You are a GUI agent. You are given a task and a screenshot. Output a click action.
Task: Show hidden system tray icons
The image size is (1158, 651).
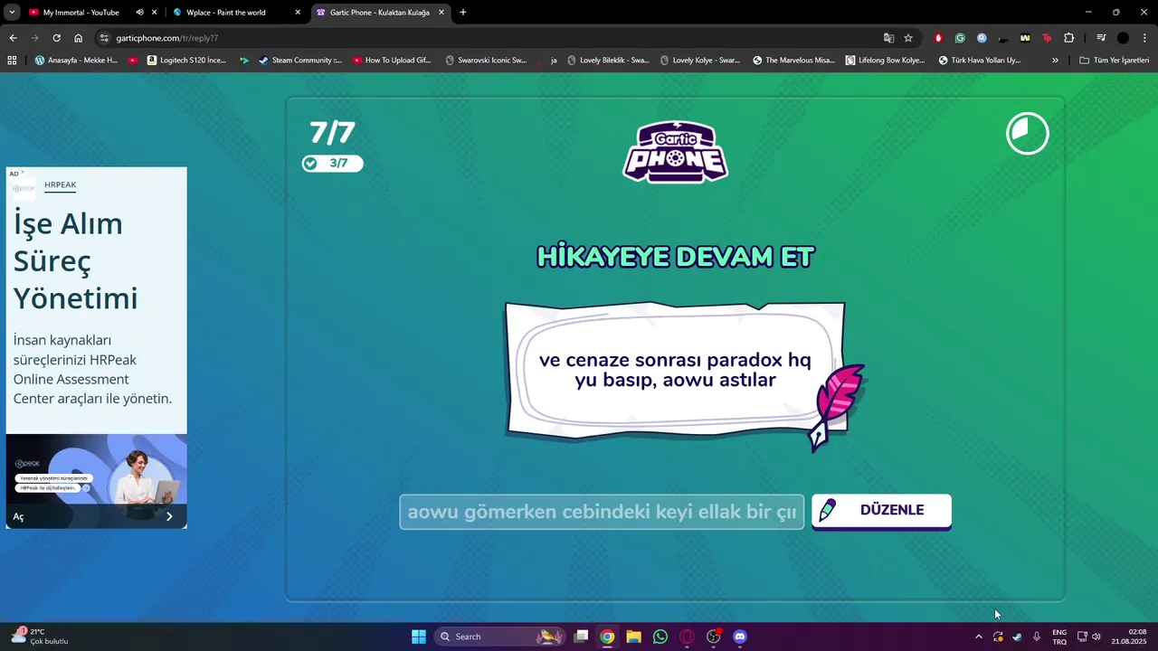(978, 637)
